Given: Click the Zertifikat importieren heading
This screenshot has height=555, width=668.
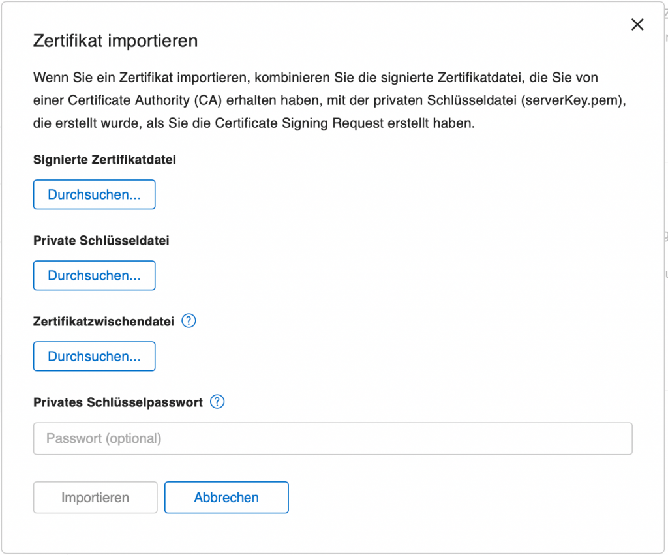Looking at the screenshot, I should click(115, 41).
